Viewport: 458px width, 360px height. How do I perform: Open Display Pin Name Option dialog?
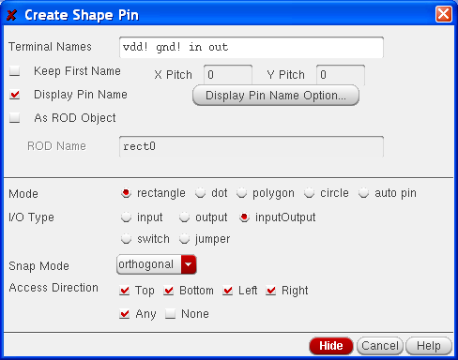click(x=276, y=96)
